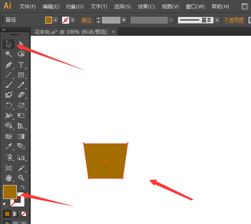Select the Line Segment tool
The width and height of the screenshot is (251, 224).
click(x=9, y=75)
